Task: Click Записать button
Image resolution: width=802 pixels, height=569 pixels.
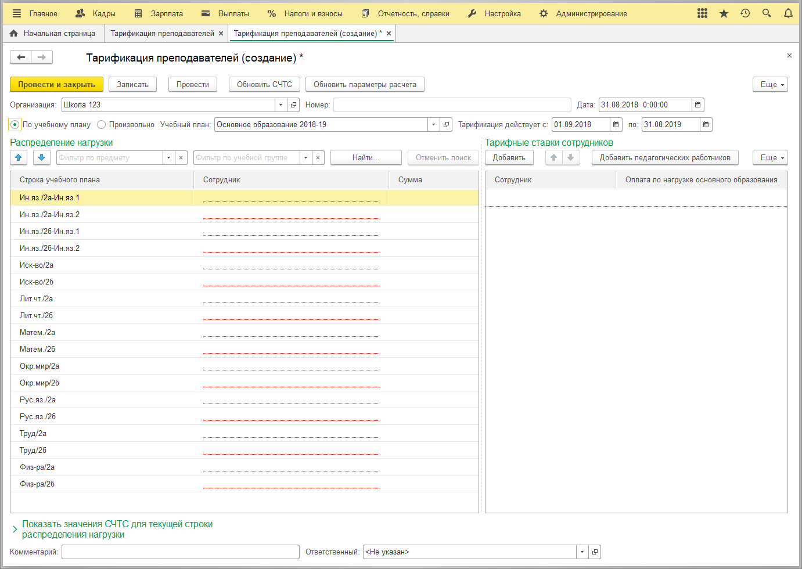Action: point(132,84)
